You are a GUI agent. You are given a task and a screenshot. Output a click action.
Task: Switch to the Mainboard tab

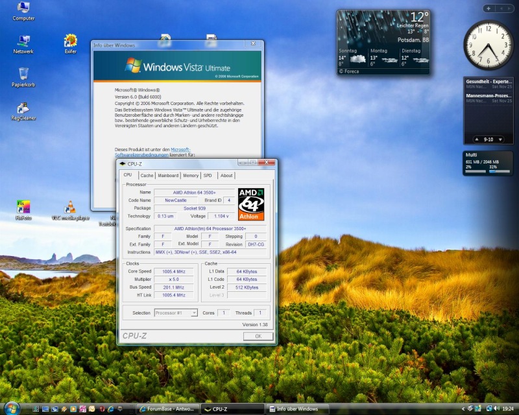click(x=168, y=175)
